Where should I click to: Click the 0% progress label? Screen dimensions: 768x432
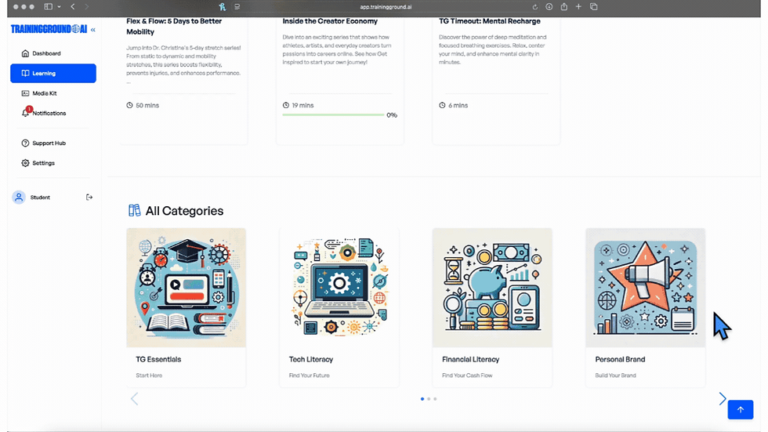tap(392, 115)
